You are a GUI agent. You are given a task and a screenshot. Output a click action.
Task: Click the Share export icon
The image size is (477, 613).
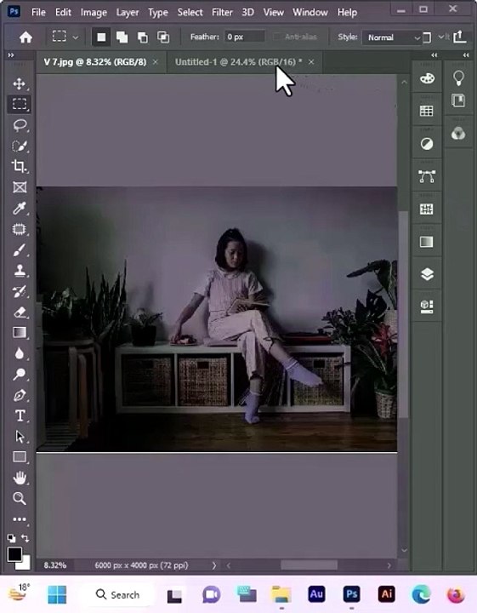pyautogui.click(x=460, y=37)
